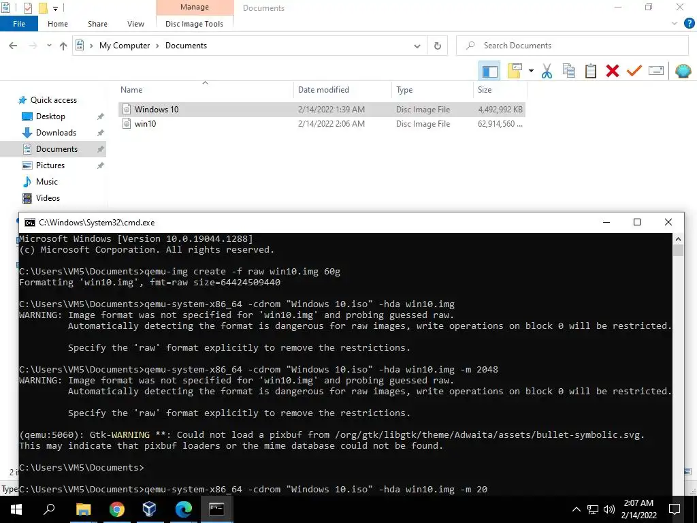Click the blue shell icon in toolbar

(683, 71)
